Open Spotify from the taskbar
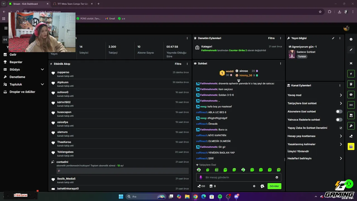This screenshot has width=357, height=201. pyautogui.click(x=220, y=197)
